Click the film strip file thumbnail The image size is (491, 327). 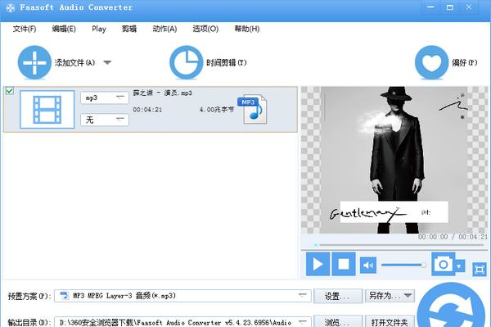[47, 110]
